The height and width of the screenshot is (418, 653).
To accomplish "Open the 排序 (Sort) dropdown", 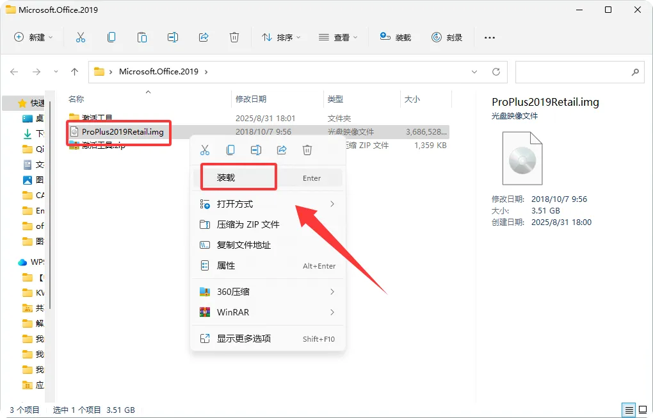I will 281,38.
